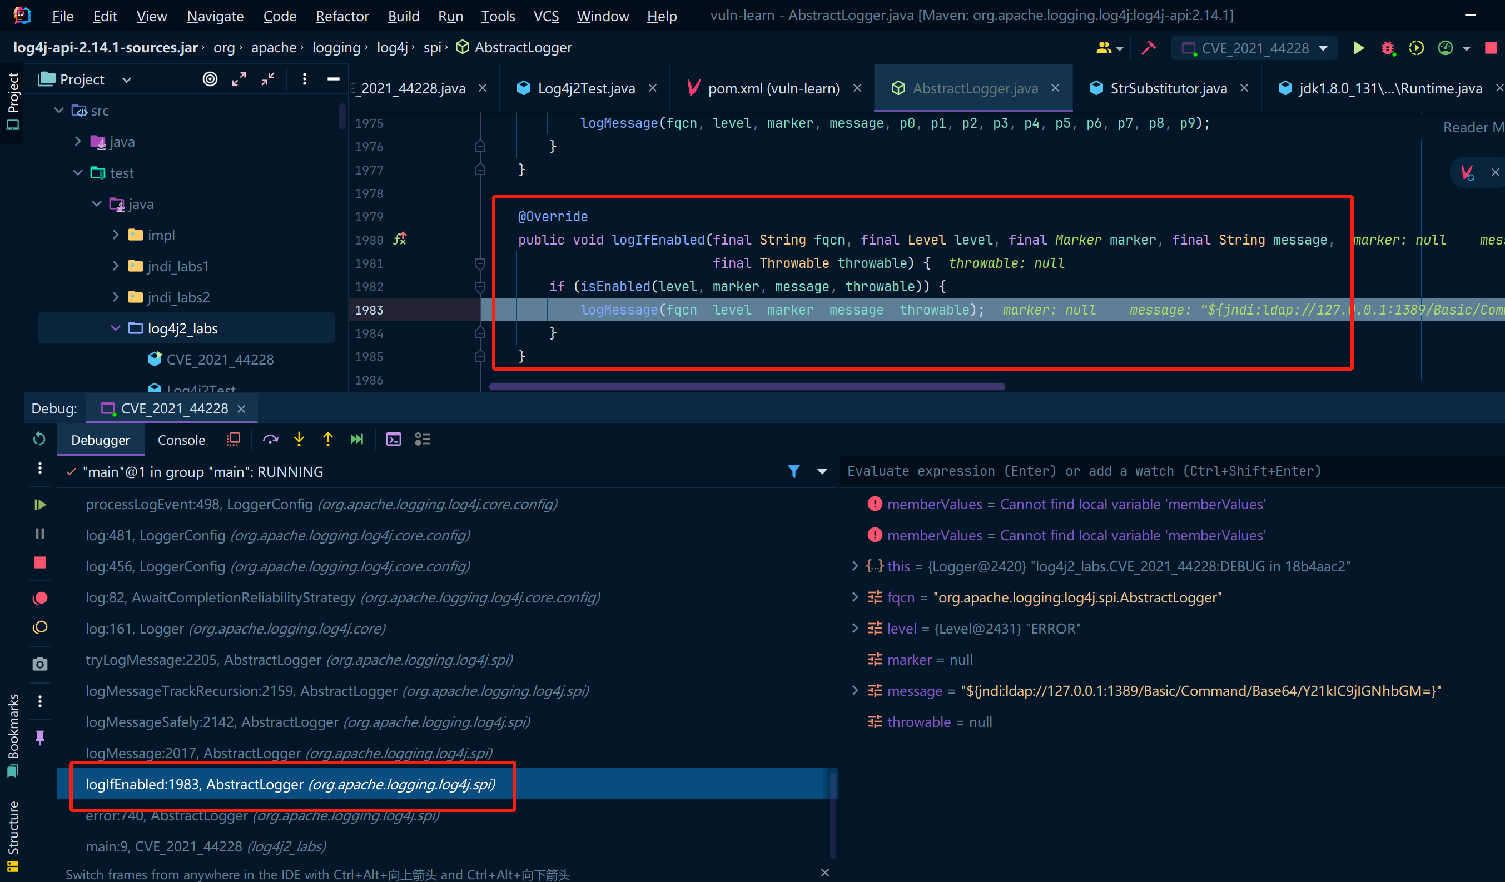Open Project panel options kebab menu
Screen dimensions: 1505x882
pyautogui.click(x=305, y=79)
